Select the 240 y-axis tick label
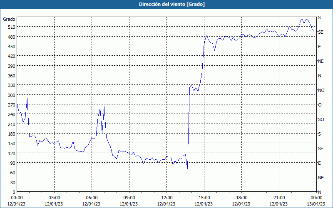The width and height of the screenshot is (333, 208). click(12, 115)
